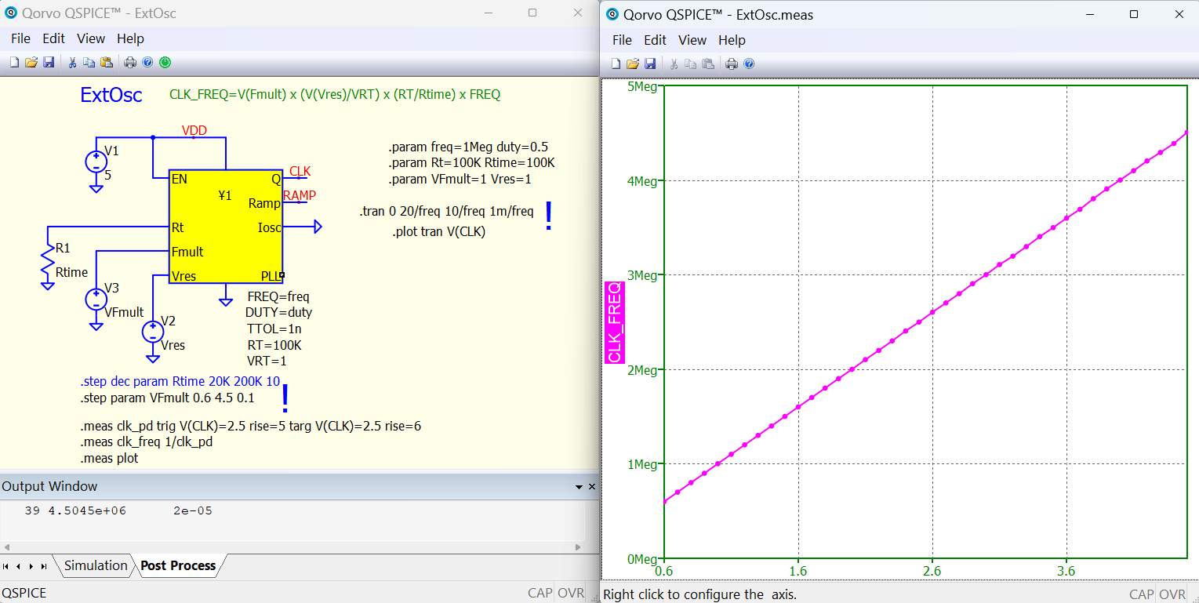Click output row 39 4.5045e+06

(x=118, y=510)
